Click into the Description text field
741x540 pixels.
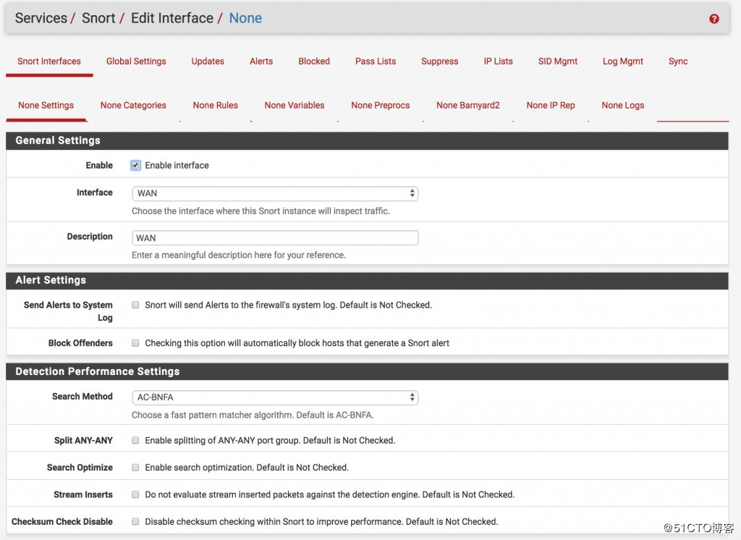coord(275,238)
